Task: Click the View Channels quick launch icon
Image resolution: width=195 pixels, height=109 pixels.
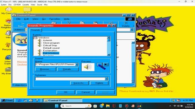Action: coord(37,100)
